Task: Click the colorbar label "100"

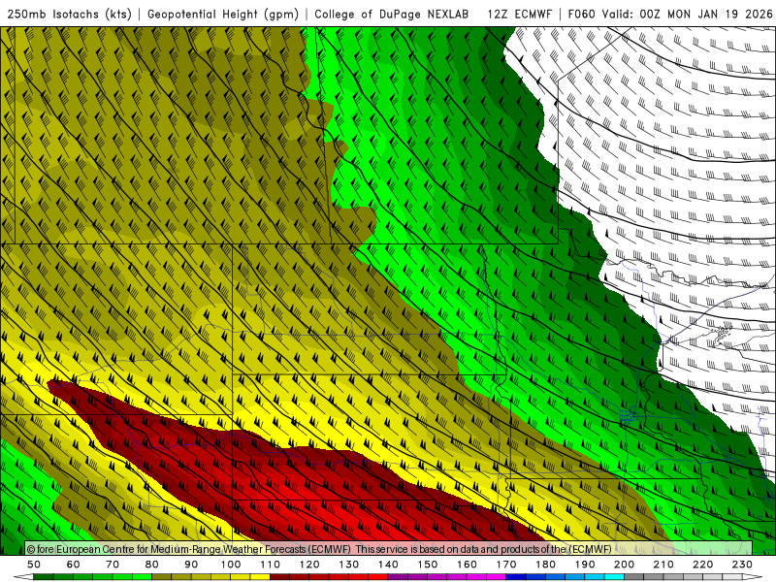Action: click(x=231, y=565)
